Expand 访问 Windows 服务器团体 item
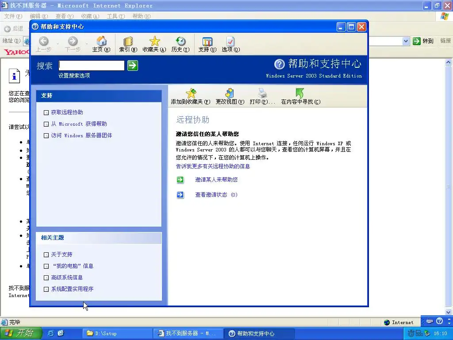Screen dimensions: 453x340 [x=46, y=135]
